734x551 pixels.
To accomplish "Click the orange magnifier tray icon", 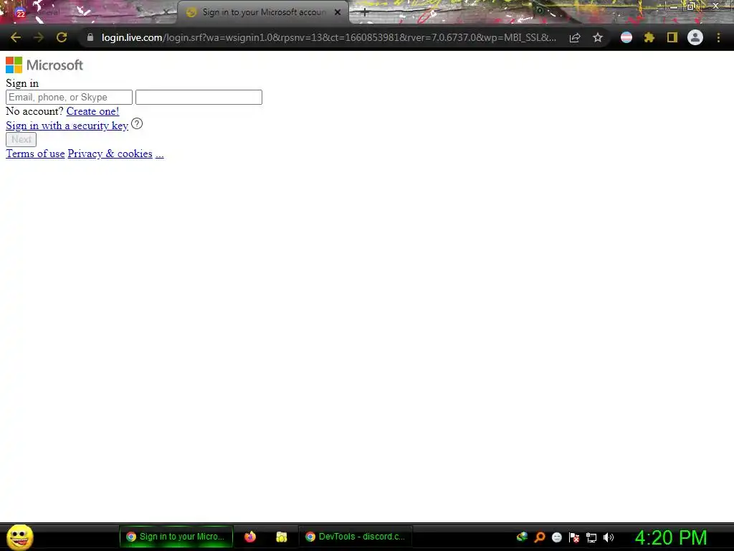I will click(539, 537).
